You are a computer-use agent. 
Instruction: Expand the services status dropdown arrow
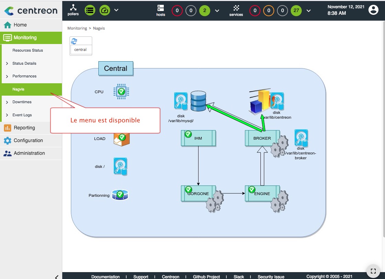click(309, 10)
